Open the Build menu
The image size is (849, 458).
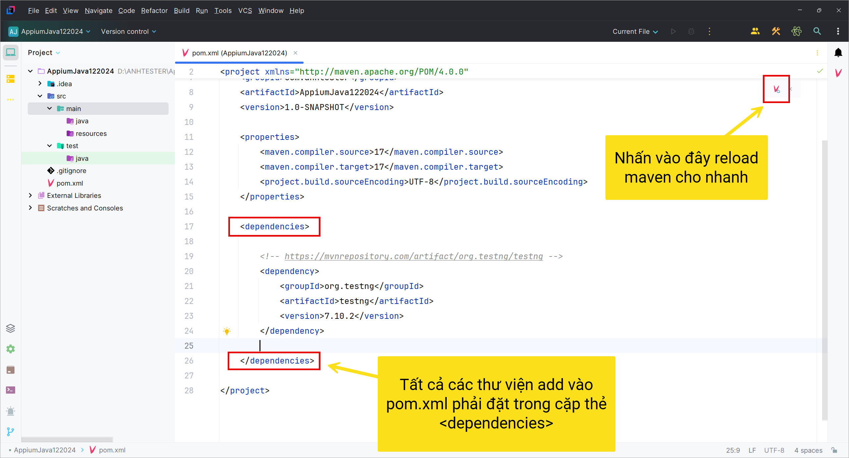tap(182, 11)
